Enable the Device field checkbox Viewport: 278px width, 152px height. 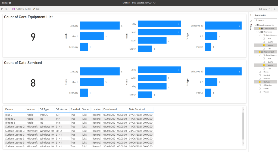260,72
